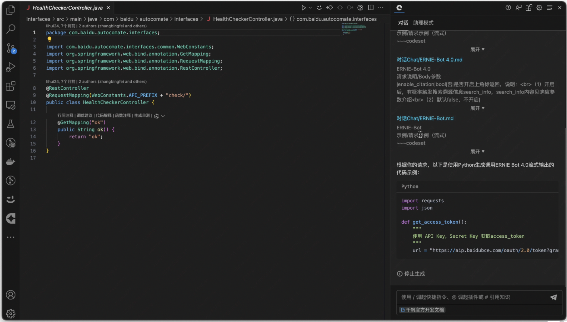Viewport: 567px width, 322px height.
Task: Close the HealthCheckerController.java tab
Action: coord(108,8)
